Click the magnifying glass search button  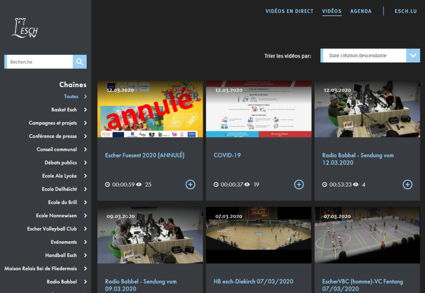tap(80, 62)
